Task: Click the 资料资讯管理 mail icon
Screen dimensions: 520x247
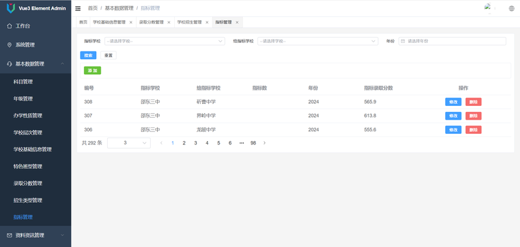Action: click(x=9, y=235)
